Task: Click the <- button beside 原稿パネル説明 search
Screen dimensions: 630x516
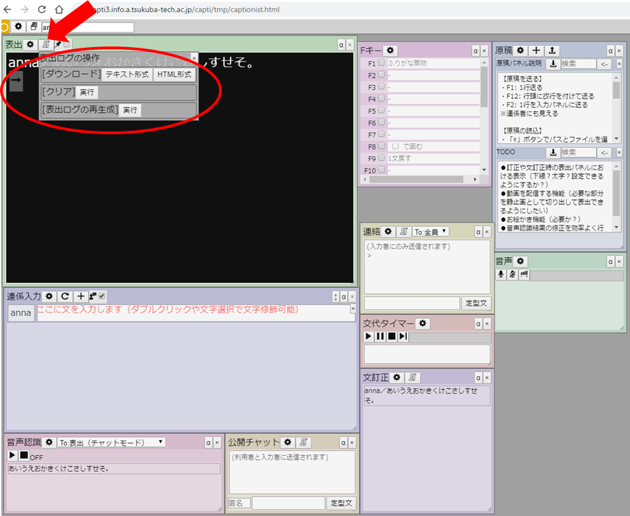Action: click(x=604, y=64)
